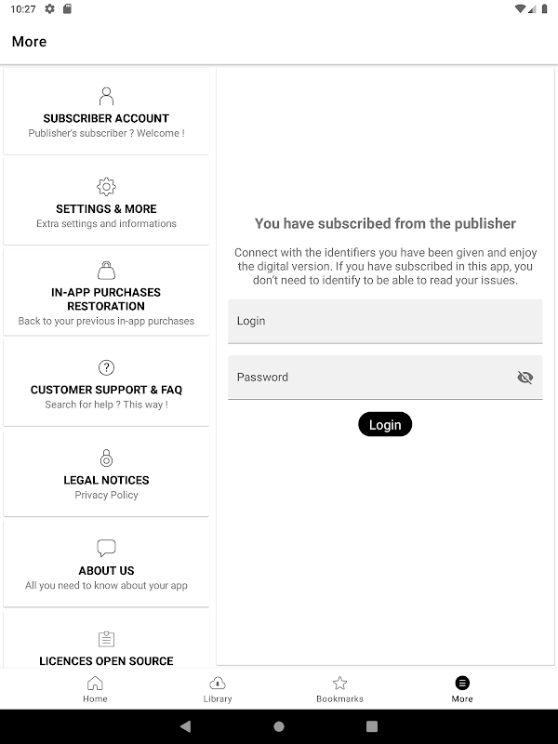The image size is (558, 744).
Task: Tap the Bookmarks star icon
Action: (x=339, y=683)
